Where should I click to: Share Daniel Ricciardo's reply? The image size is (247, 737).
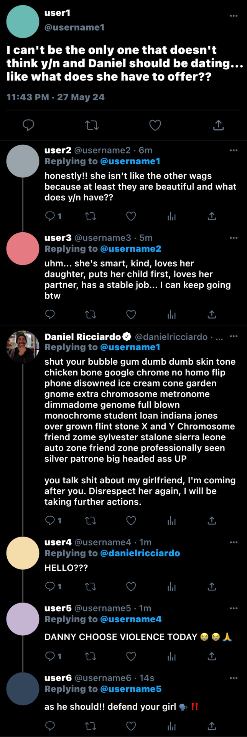pos(212,521)
